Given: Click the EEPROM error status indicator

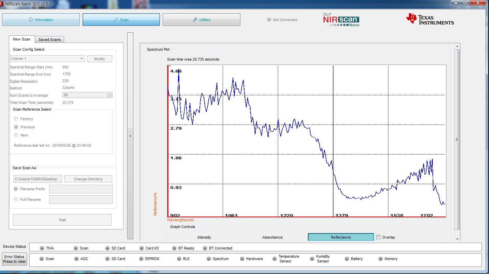Looking at the screenshot, I should (142, 259).
